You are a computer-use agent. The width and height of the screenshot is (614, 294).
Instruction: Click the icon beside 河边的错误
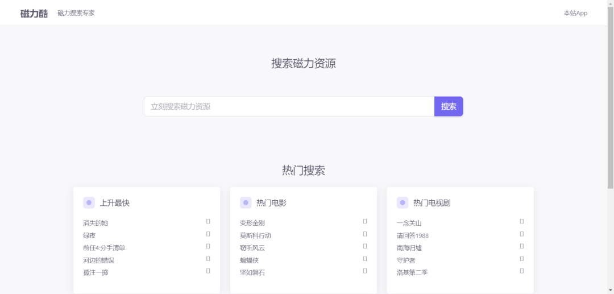[x=208, y=258]
